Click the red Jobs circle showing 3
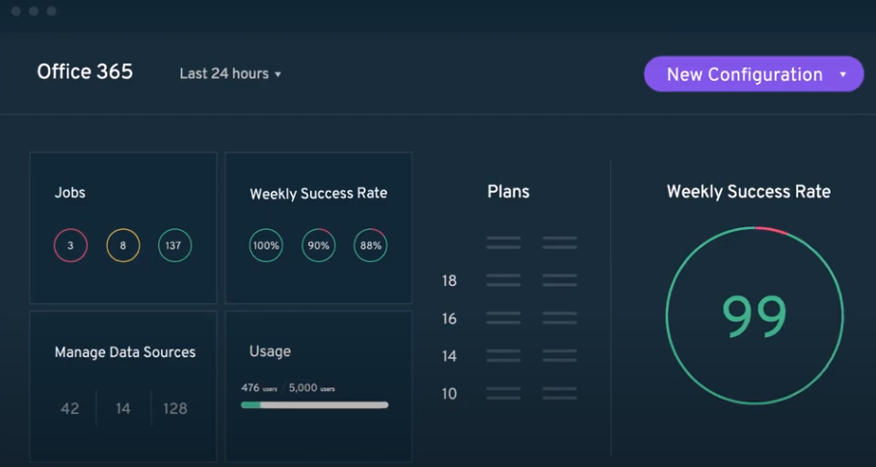 (70, 246)
